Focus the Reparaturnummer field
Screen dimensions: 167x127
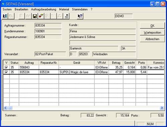click(x=48, y=37)
